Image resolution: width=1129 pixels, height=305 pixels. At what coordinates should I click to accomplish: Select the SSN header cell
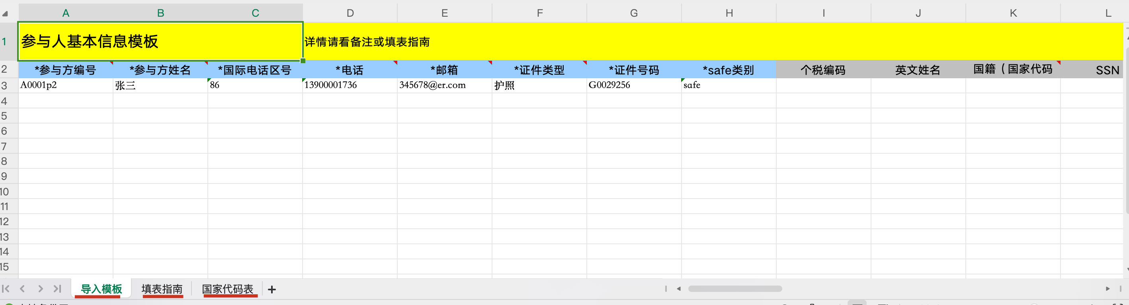pos(1092,69)
